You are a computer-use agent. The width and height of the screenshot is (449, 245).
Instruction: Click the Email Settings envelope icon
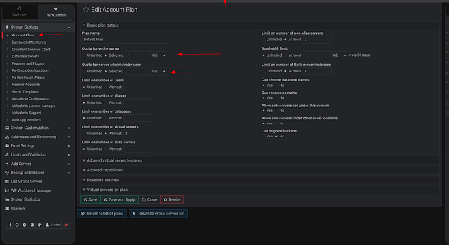click(x=7, y=146)
